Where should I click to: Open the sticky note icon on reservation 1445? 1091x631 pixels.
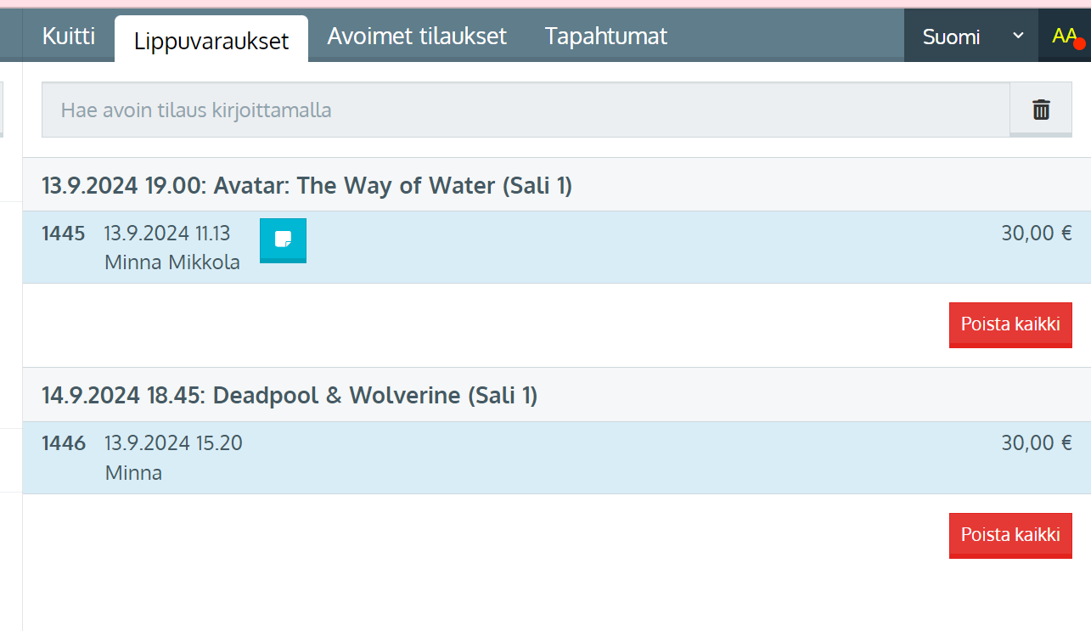pos(283,240)
